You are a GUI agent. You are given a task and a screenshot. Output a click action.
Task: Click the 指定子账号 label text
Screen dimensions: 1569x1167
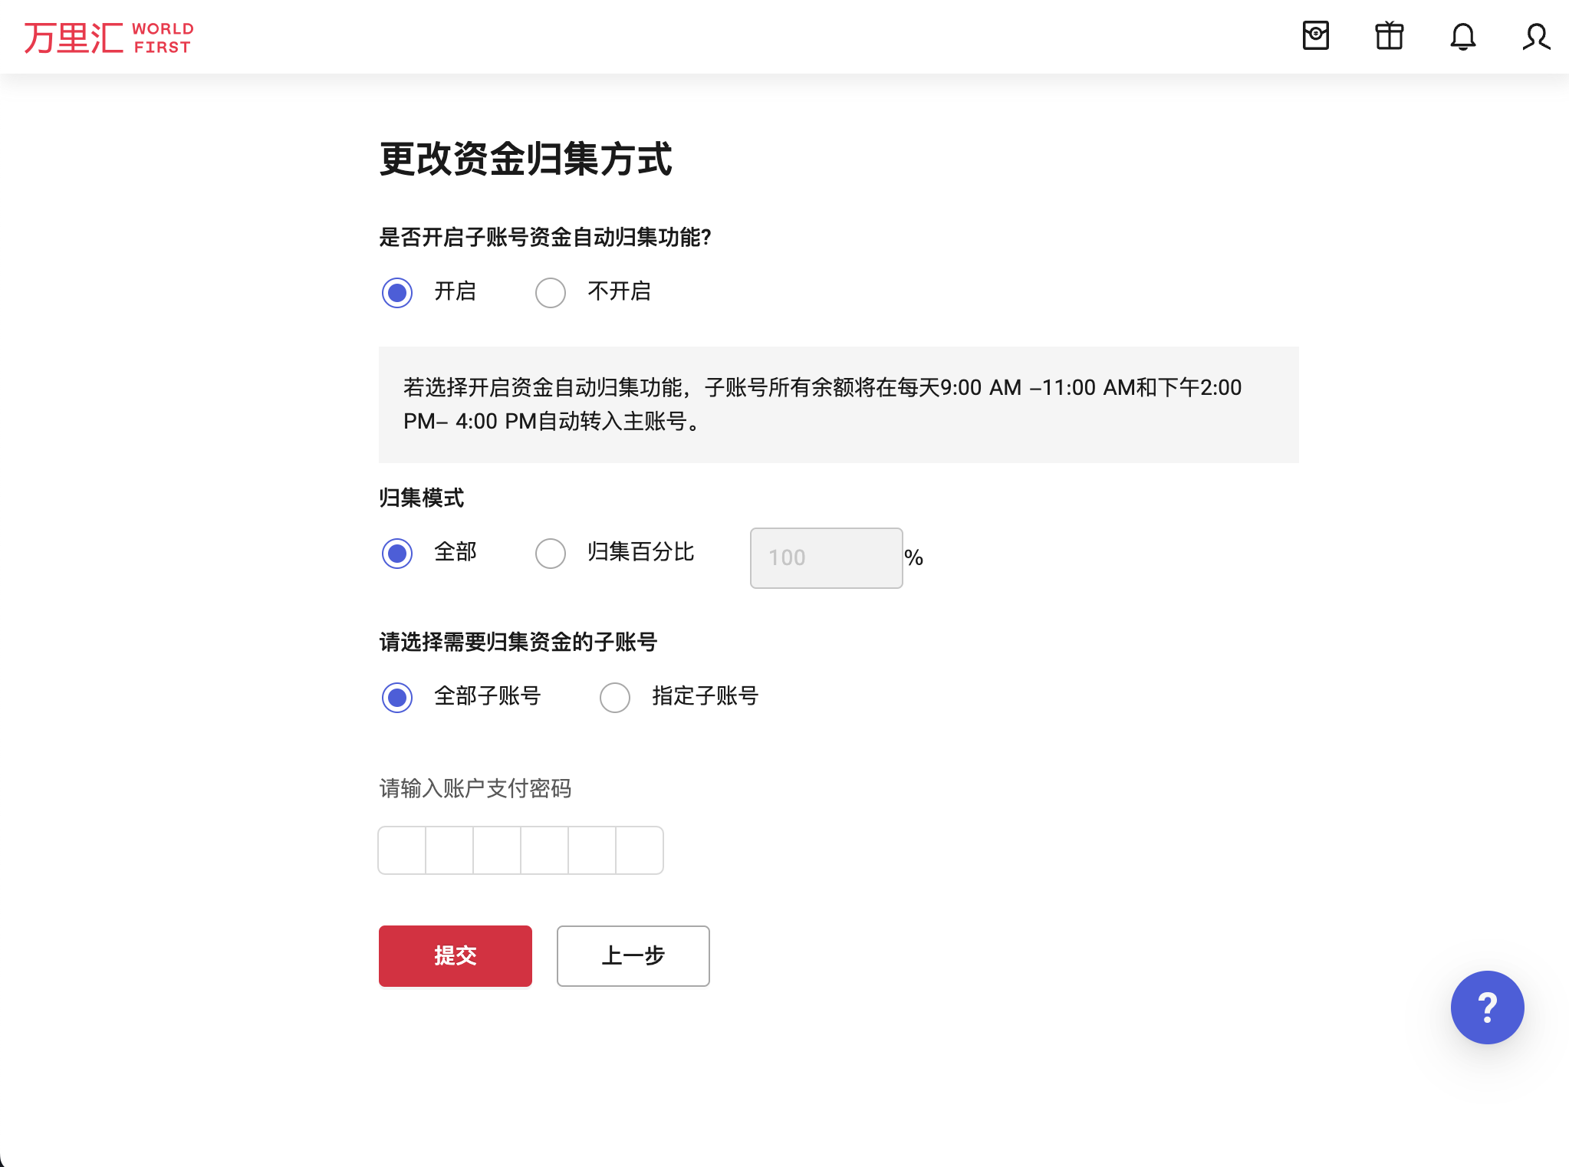coord(705,695)
